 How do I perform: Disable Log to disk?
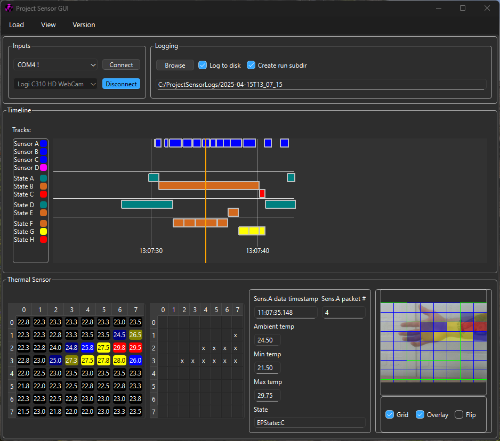pyautogui.click(x=203, y=65)
